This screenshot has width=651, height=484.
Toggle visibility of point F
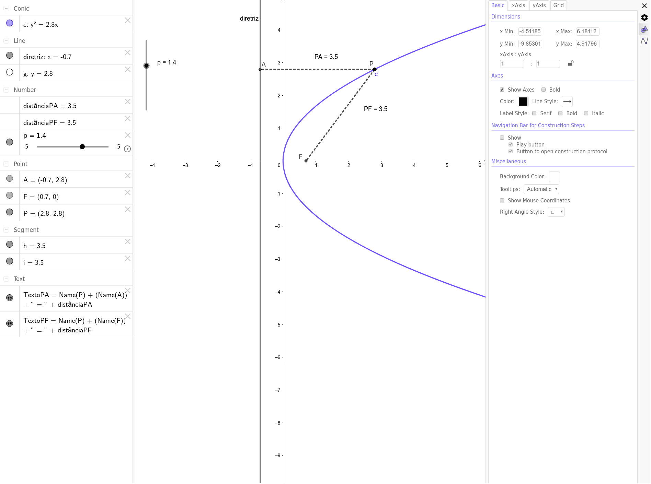pos(10,195)
